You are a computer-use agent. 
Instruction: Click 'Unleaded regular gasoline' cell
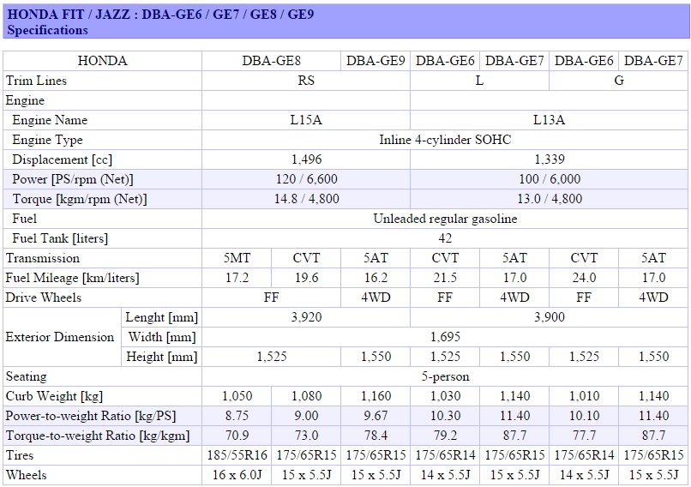click(x=445, y=219)
